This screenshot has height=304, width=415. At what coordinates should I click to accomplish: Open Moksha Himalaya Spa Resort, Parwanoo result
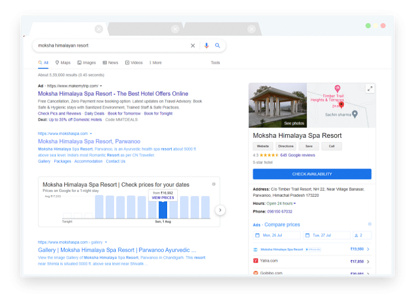pos(89,142)
